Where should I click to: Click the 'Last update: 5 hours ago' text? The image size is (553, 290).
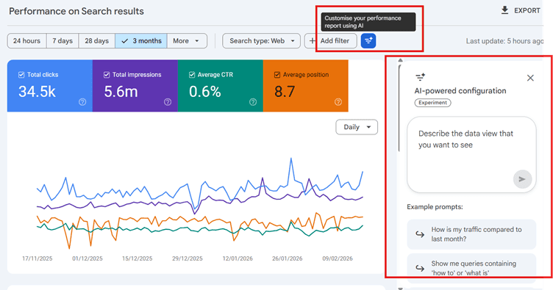point(504,41)
